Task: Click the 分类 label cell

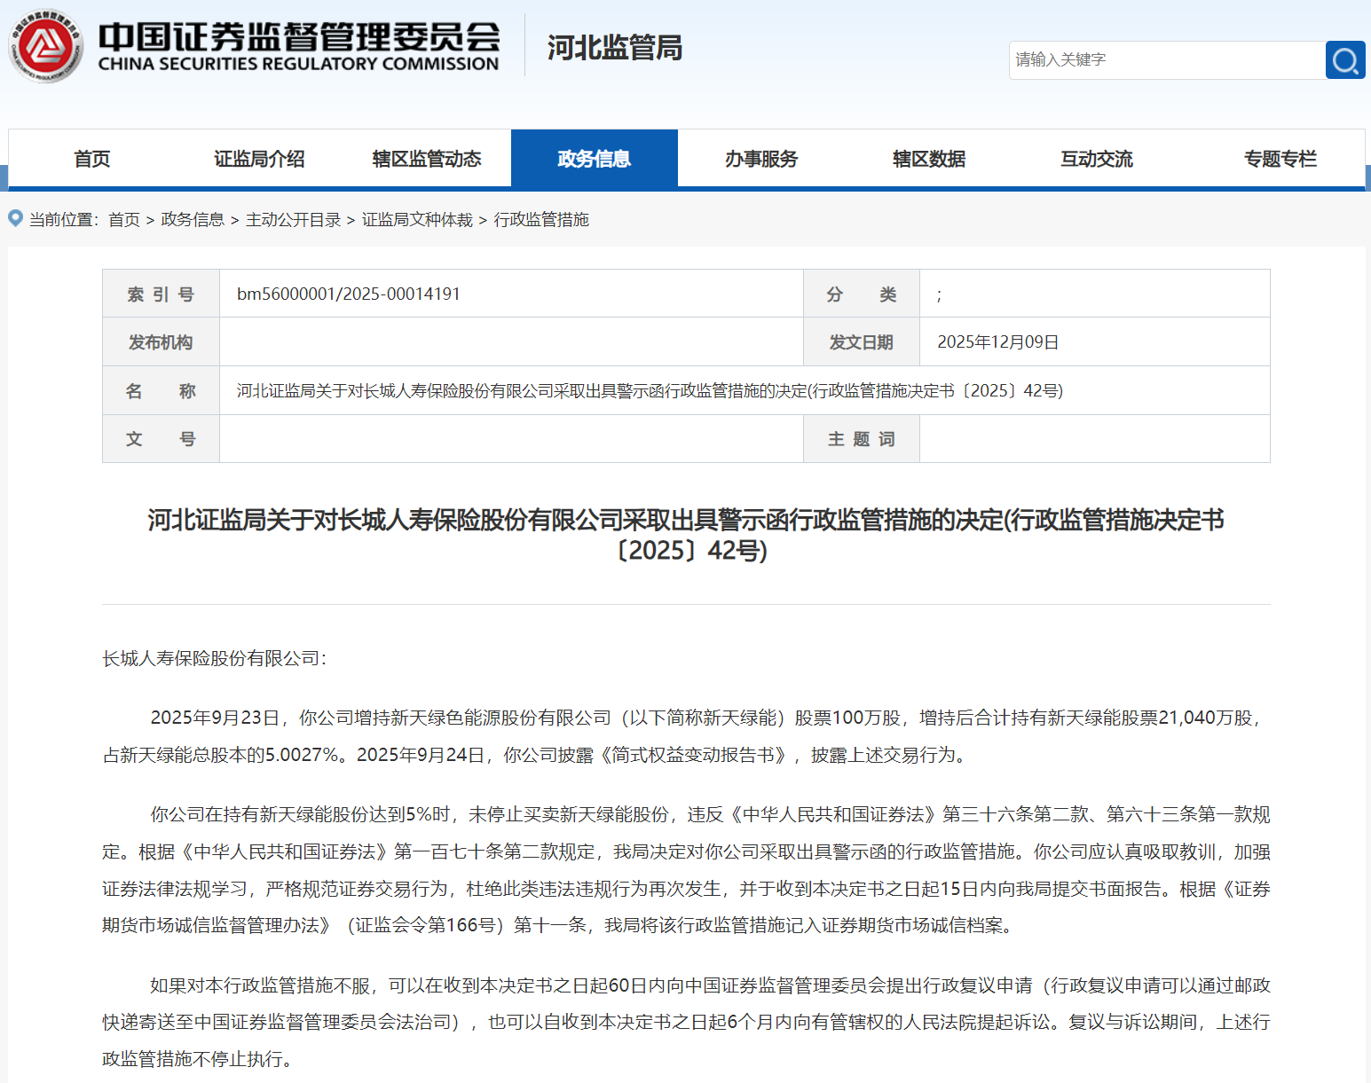Action: tap(861, 294)
